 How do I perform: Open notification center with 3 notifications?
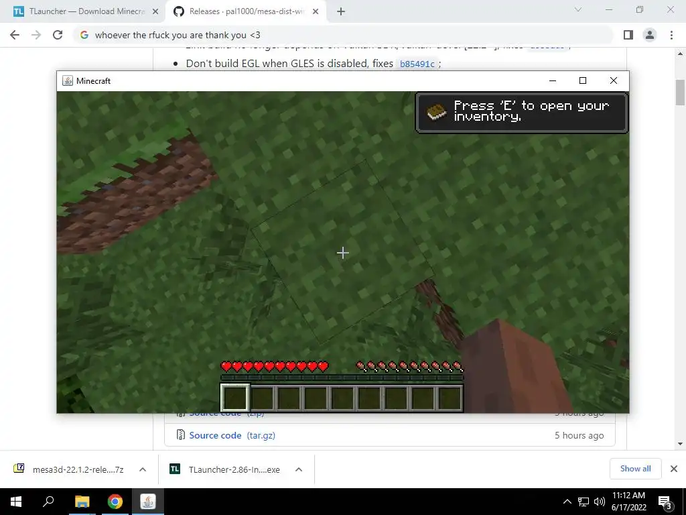click(665, 502)
